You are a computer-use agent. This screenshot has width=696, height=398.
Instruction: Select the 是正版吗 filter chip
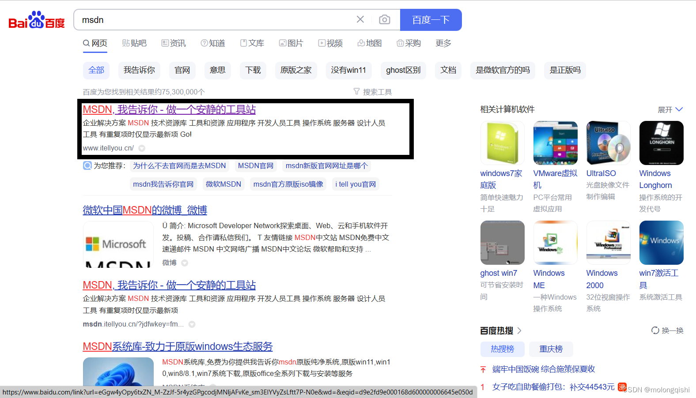[565, 70]
